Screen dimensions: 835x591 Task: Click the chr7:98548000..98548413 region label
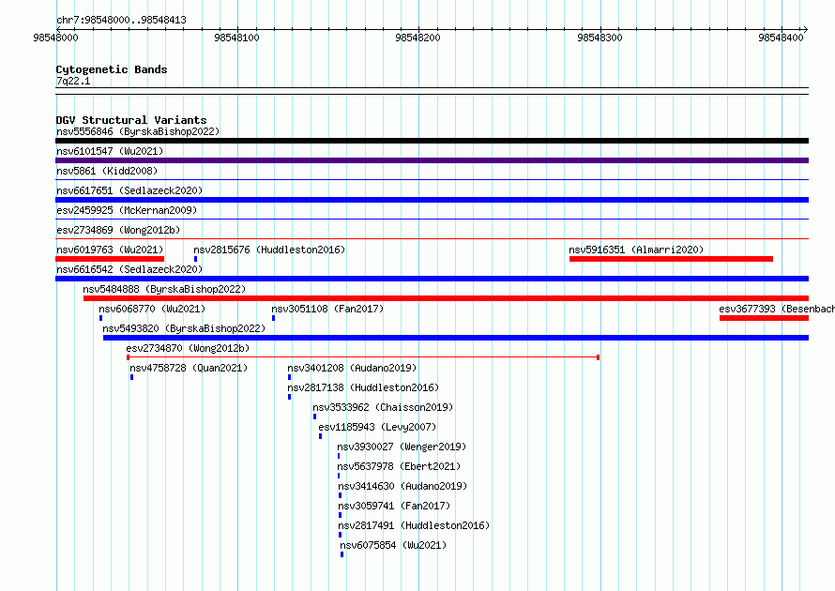point(121,20)
